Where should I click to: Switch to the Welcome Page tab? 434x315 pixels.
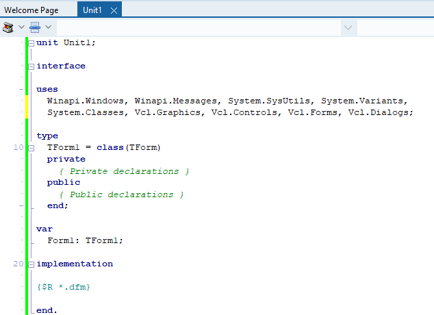click(x=31, y=10)
